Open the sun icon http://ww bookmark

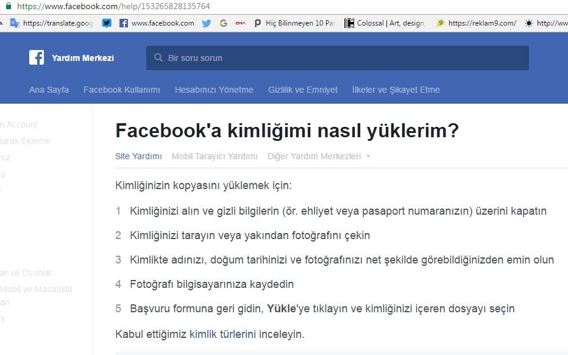[x=546, y=23]
